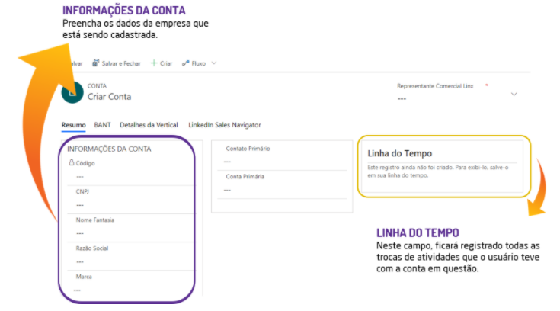
Task: Open the Detalhes da Vertical tab
Action: 149,124
